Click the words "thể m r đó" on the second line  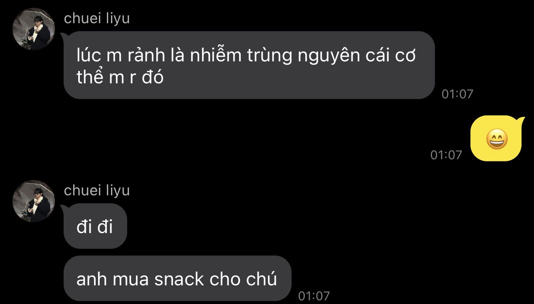[x=120, y=78]
